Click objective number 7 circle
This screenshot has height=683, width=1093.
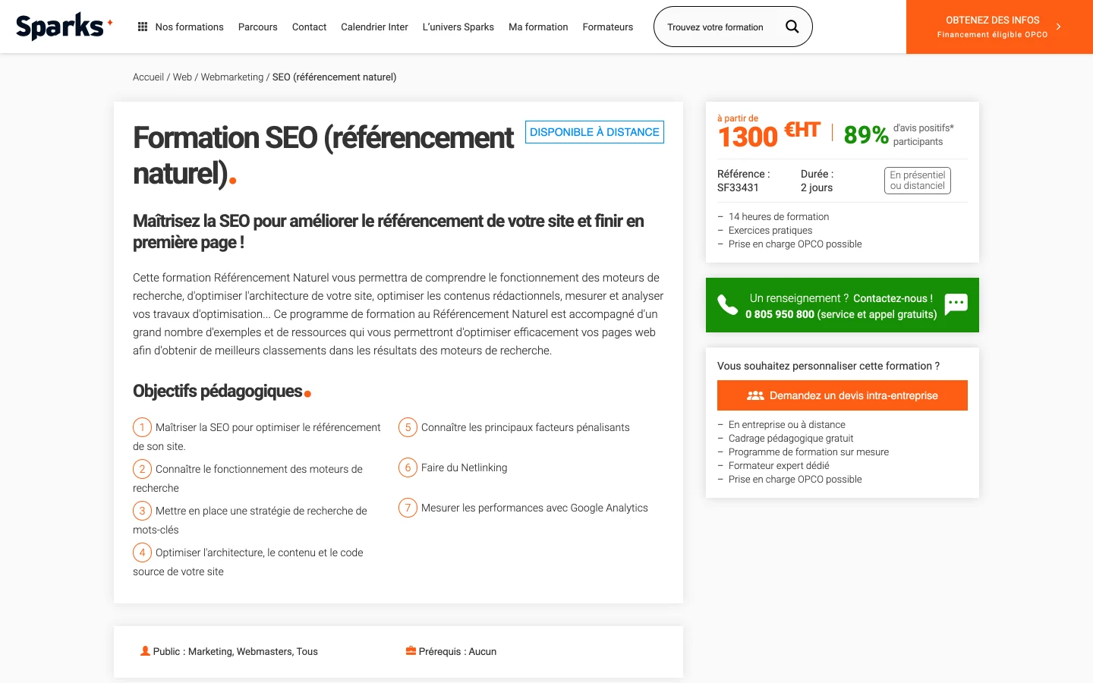pyautogui.click(x=408, y=508)
